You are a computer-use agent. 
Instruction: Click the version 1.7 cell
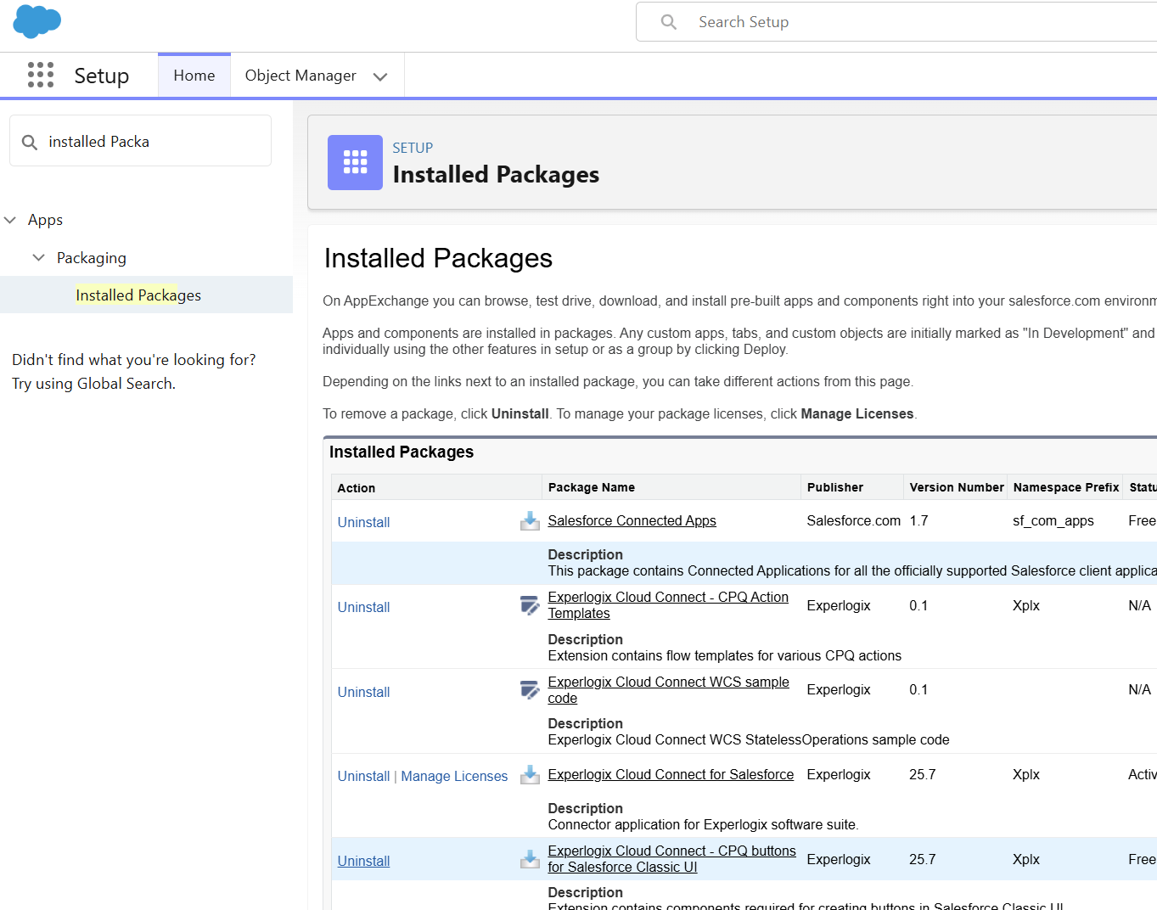click(918, 520)
